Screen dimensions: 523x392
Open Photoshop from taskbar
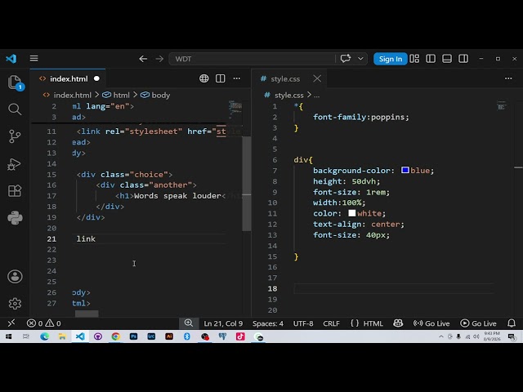(x=133, y=336)
